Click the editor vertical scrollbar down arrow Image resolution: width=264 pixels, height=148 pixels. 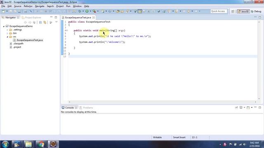coord(259,99)
